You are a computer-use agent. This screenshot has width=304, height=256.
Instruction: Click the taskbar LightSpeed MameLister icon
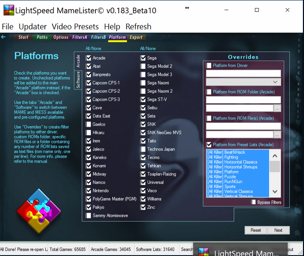[204, 252]
